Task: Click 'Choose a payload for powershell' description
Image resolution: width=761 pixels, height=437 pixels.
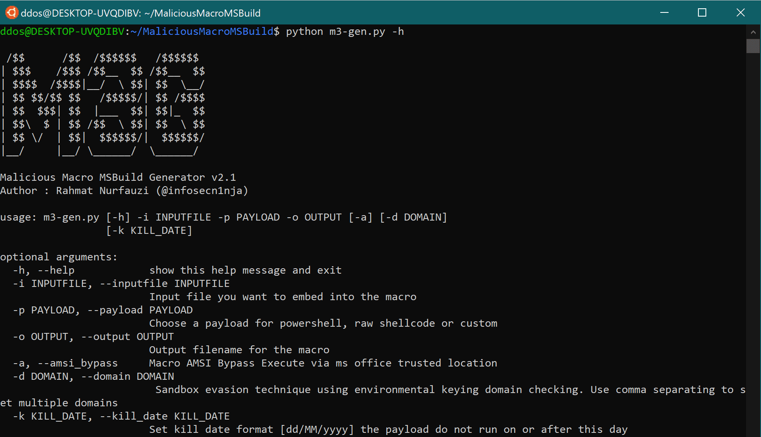Action: point(323,323)
